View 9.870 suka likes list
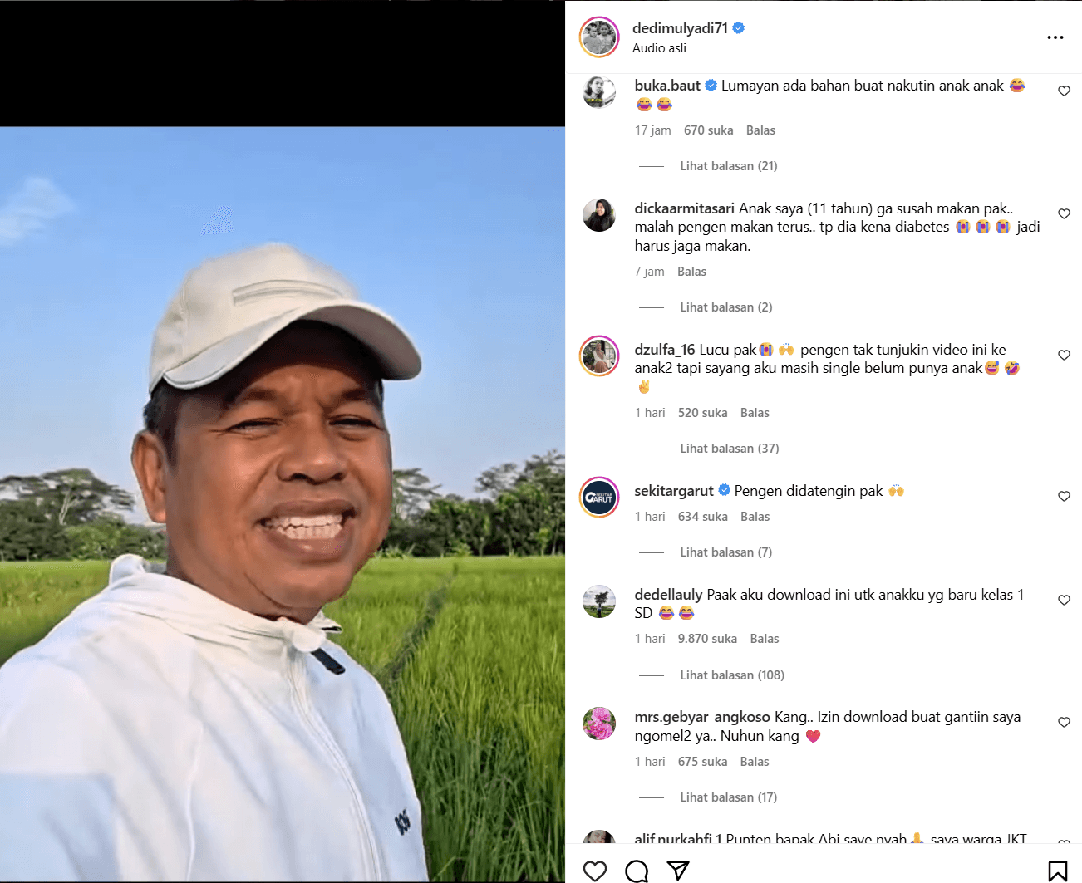 (707, 639)
